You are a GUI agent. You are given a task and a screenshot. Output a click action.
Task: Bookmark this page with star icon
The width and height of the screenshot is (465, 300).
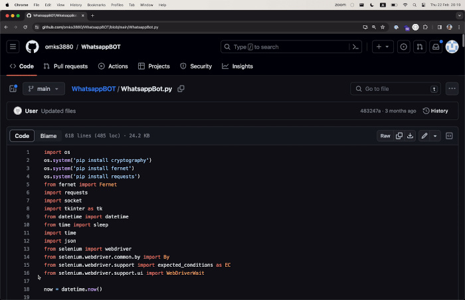(383, 27)
